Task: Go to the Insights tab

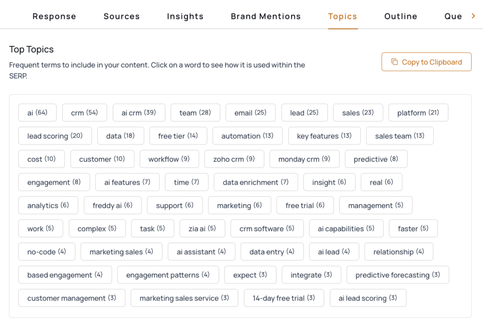Action: (x=185, y=16)
